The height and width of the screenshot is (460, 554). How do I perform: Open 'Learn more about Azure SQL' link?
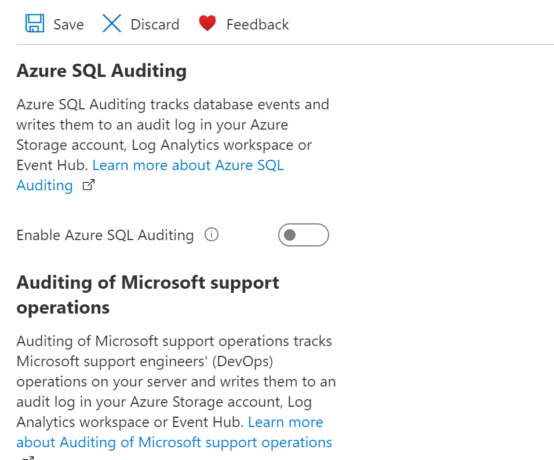188,165
